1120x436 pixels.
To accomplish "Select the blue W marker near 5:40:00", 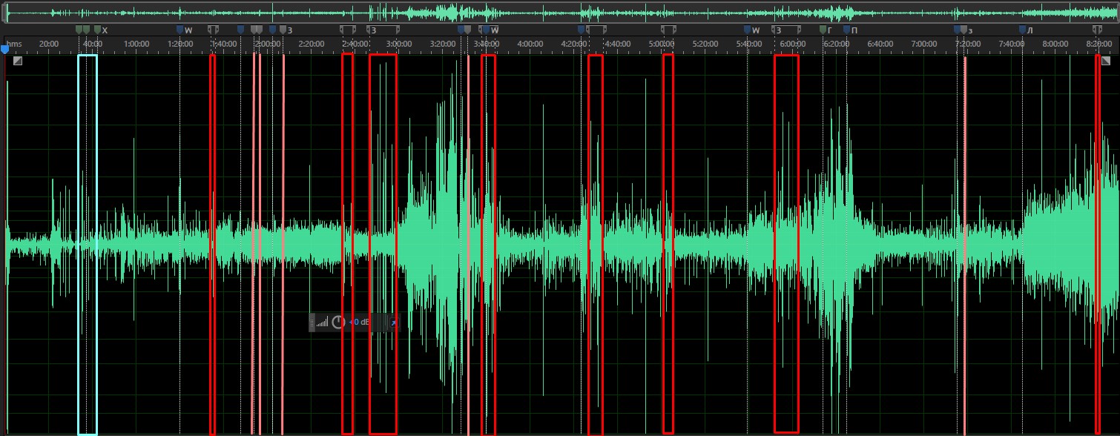I will tap(748, 30).
